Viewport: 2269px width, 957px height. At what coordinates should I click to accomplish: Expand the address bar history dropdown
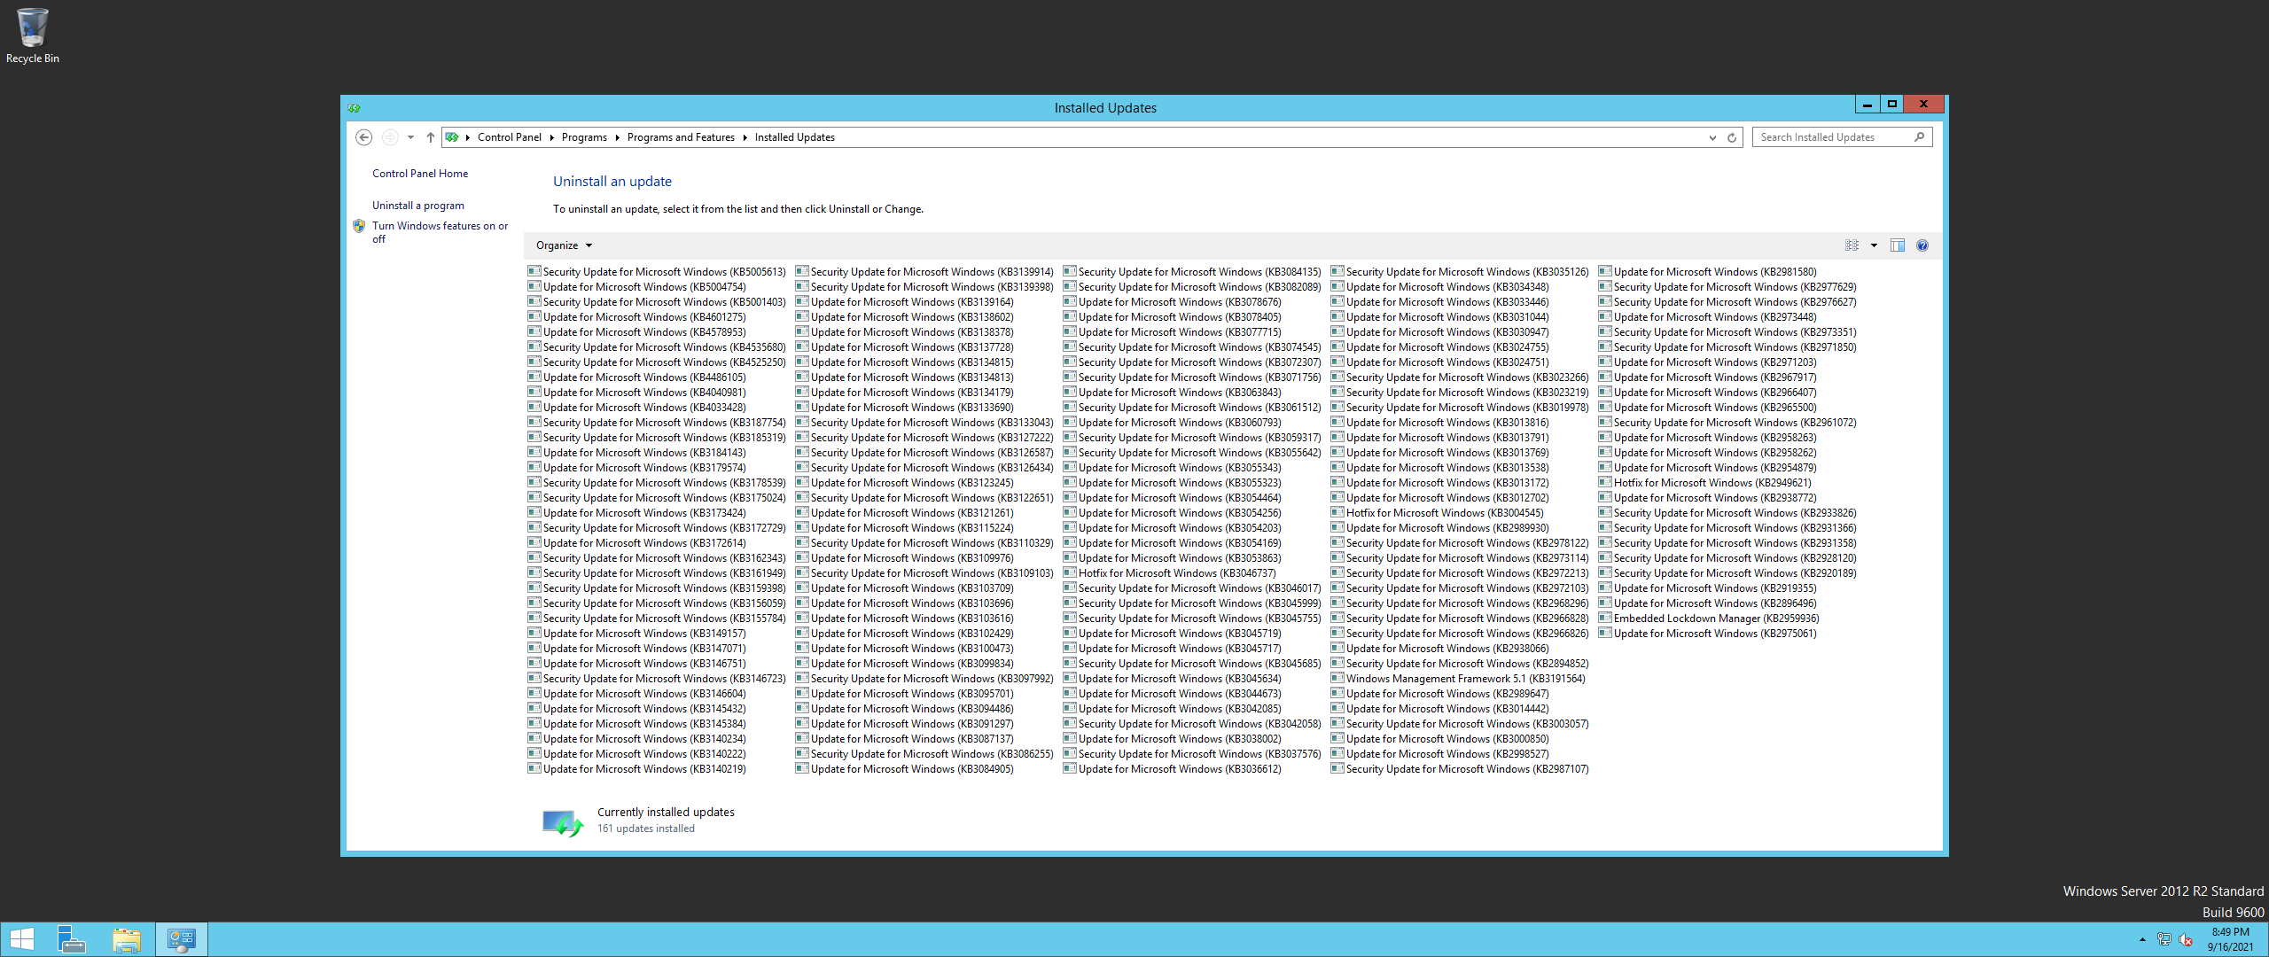click(1712, 137)
